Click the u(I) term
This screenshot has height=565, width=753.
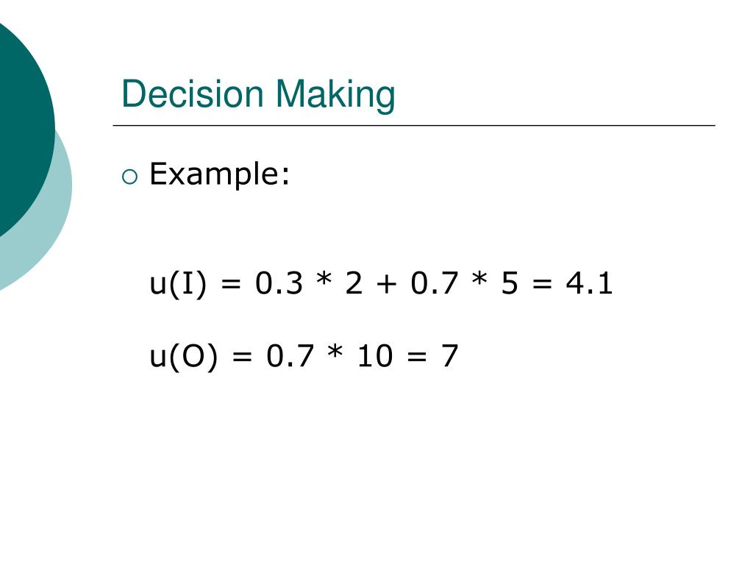[178, 283]
